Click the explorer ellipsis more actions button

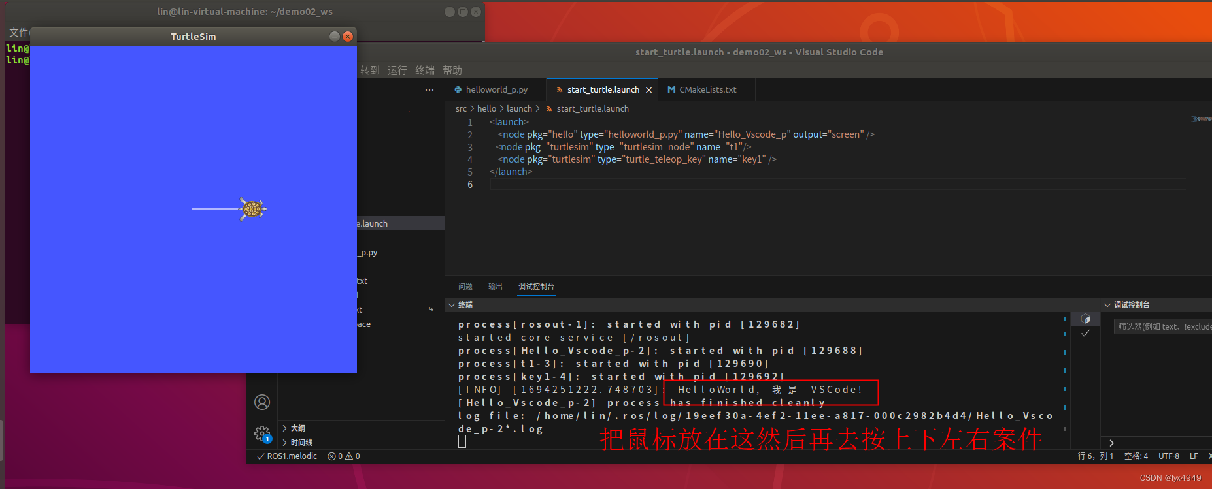pyautogui.click(x=429, y=90)
